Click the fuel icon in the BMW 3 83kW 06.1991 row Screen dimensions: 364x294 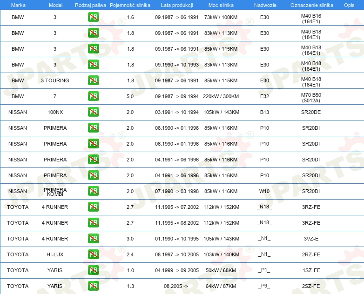tap(93, 33)
